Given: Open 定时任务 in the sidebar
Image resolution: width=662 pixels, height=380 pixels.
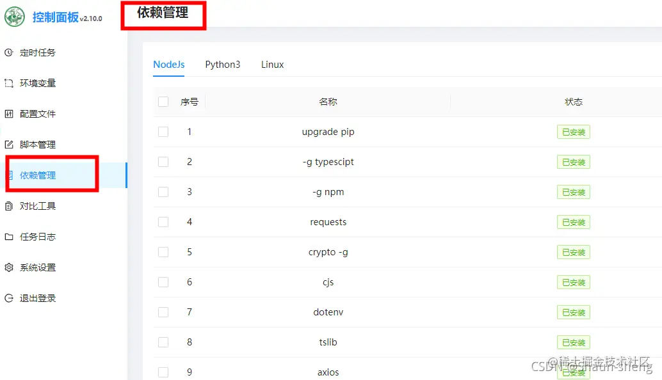Looking at the screenshot, I should point(38,52).
